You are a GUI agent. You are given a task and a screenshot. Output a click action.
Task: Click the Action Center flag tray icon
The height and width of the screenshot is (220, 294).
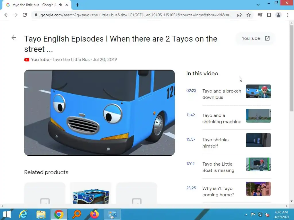pyautogui.click(x=253, y=215)
